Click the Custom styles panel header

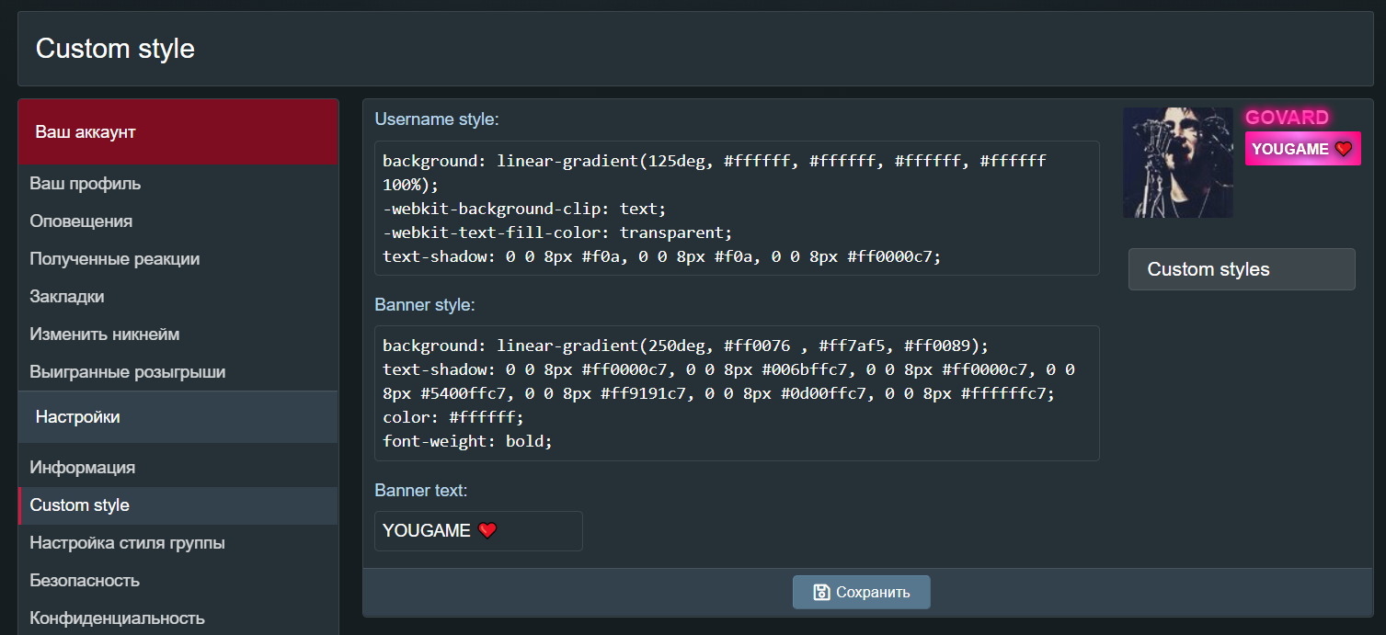tap(1242, 269)
